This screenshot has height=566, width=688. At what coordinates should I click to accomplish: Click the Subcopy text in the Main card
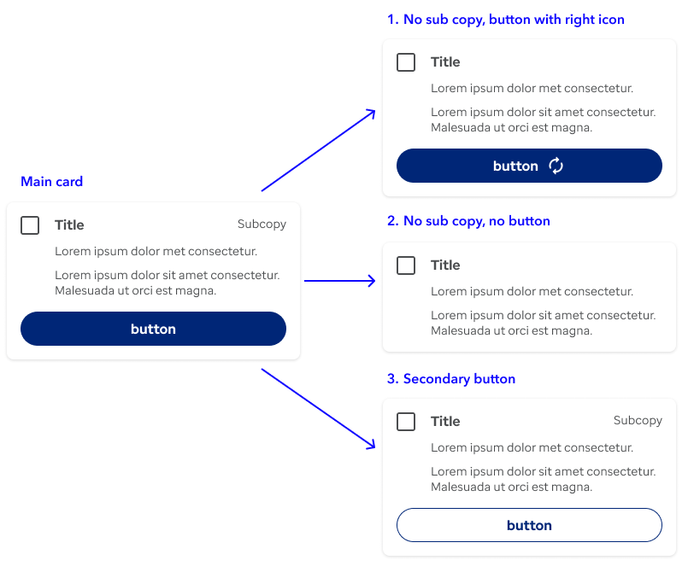(262, 225)
